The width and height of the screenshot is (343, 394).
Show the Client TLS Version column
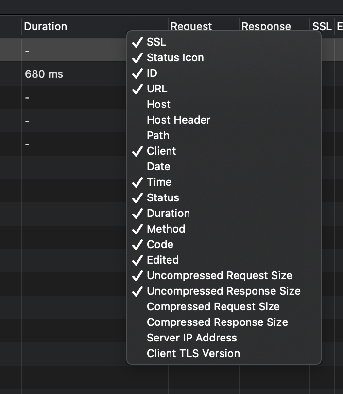point(224,354)
